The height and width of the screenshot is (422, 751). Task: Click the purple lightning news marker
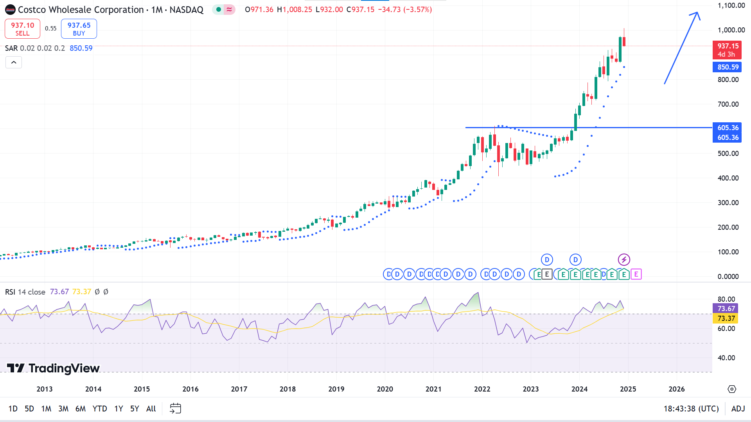click(x=624, y=259)
